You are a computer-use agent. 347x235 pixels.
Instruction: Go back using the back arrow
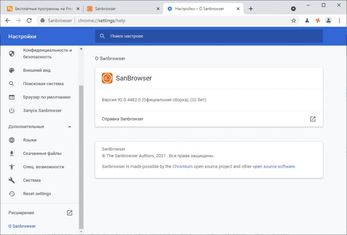click(x=7, y=20)
